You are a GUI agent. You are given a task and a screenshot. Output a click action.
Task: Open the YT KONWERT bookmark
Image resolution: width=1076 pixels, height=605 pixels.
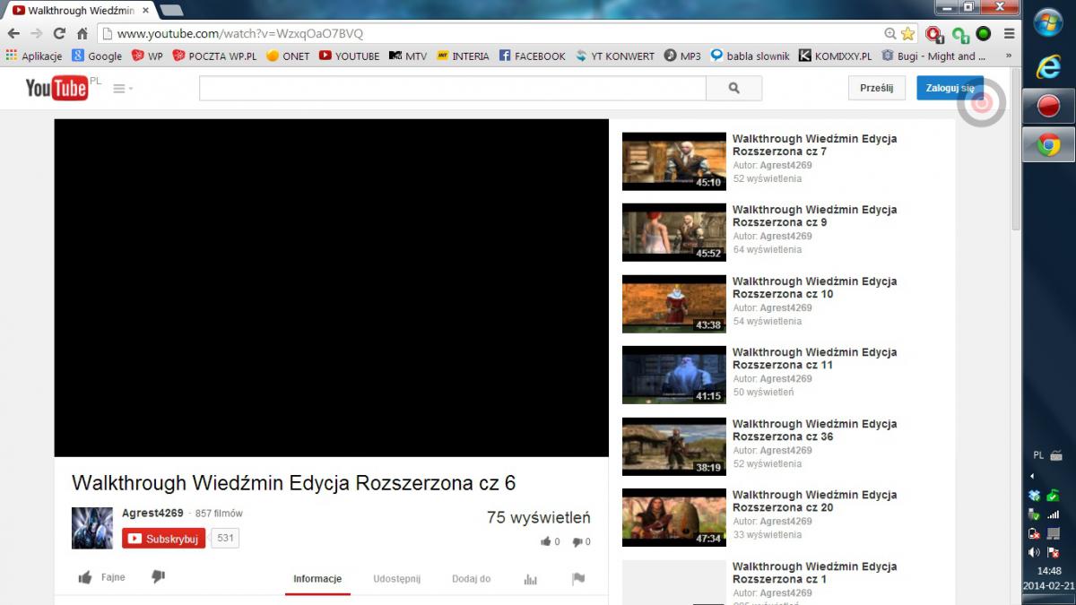click(x=614, y=56)
